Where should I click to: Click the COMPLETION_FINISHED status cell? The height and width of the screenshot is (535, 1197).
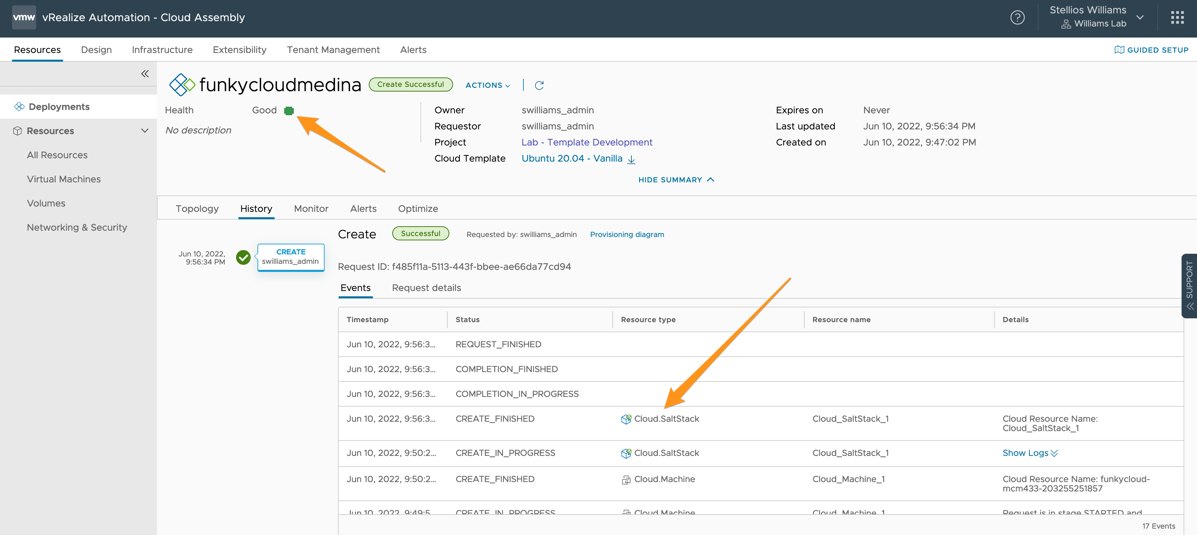click(507, 369)
